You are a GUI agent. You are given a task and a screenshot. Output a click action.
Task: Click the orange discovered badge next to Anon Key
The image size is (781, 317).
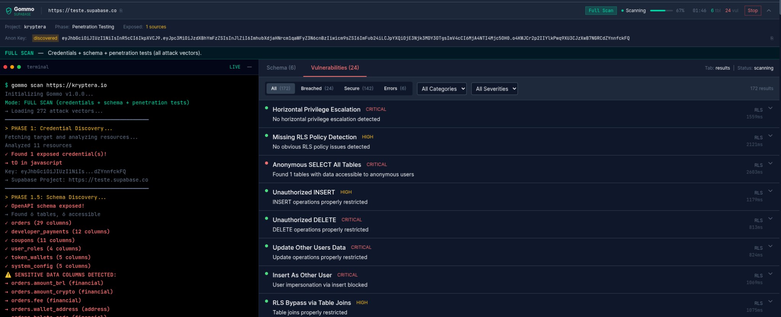click(45, 38)
